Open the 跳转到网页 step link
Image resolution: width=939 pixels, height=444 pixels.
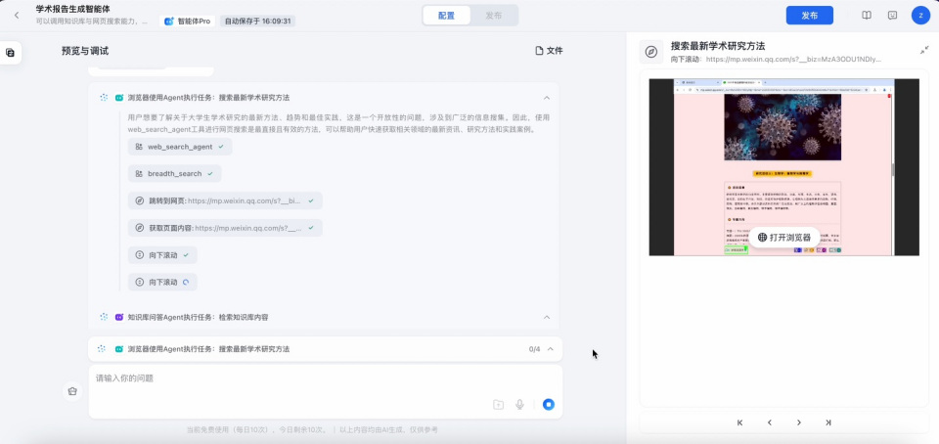[x=225, y=201]
